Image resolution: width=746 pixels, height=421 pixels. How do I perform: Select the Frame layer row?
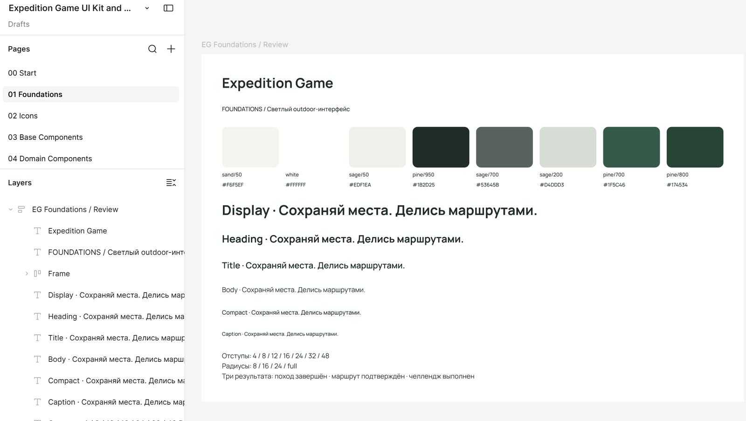pos(92,274)
